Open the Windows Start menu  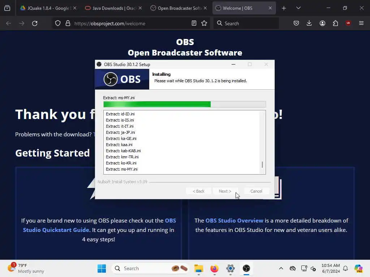pyautogui.click(x=102, y=268)
